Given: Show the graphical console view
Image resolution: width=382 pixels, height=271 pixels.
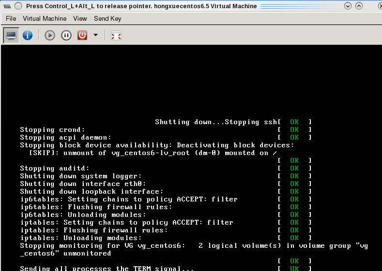Looking at the screenshot, I should click(11, 35).
